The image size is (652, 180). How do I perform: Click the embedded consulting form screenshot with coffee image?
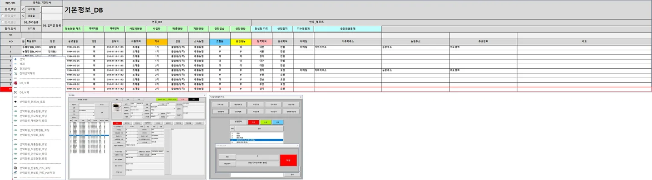pyautogui.click(x=137, y=137)
